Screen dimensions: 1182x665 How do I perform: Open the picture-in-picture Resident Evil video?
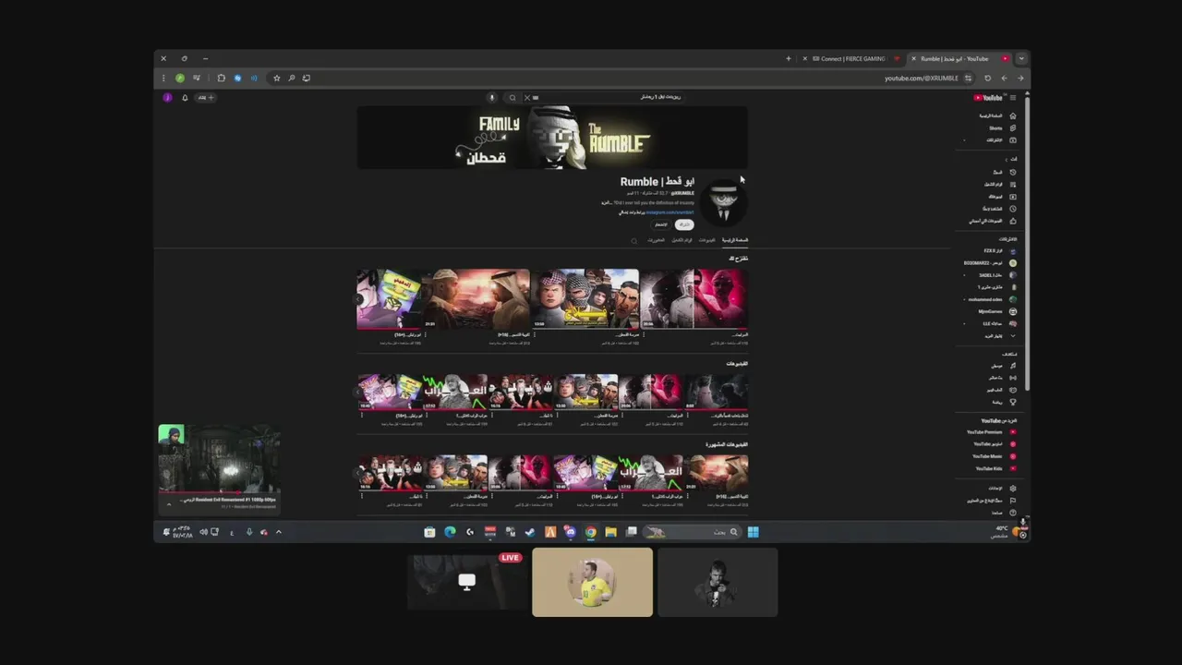[219, 458]
